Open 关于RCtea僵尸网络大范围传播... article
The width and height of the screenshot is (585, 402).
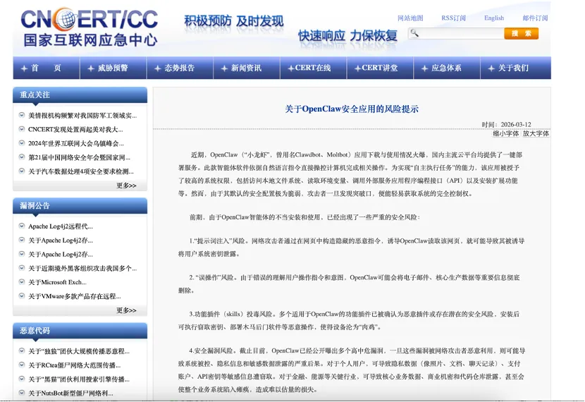(x=74, y=365)
